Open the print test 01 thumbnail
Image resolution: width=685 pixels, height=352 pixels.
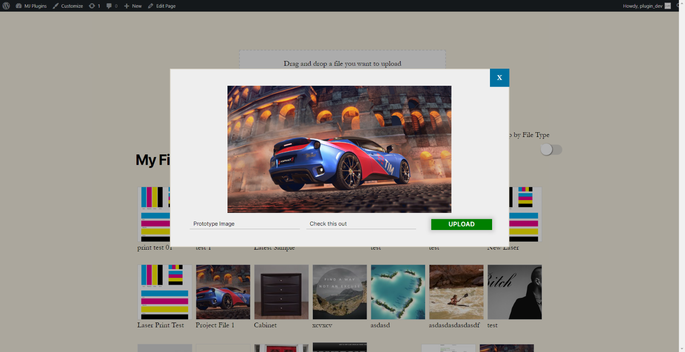[x=154, y=214]
